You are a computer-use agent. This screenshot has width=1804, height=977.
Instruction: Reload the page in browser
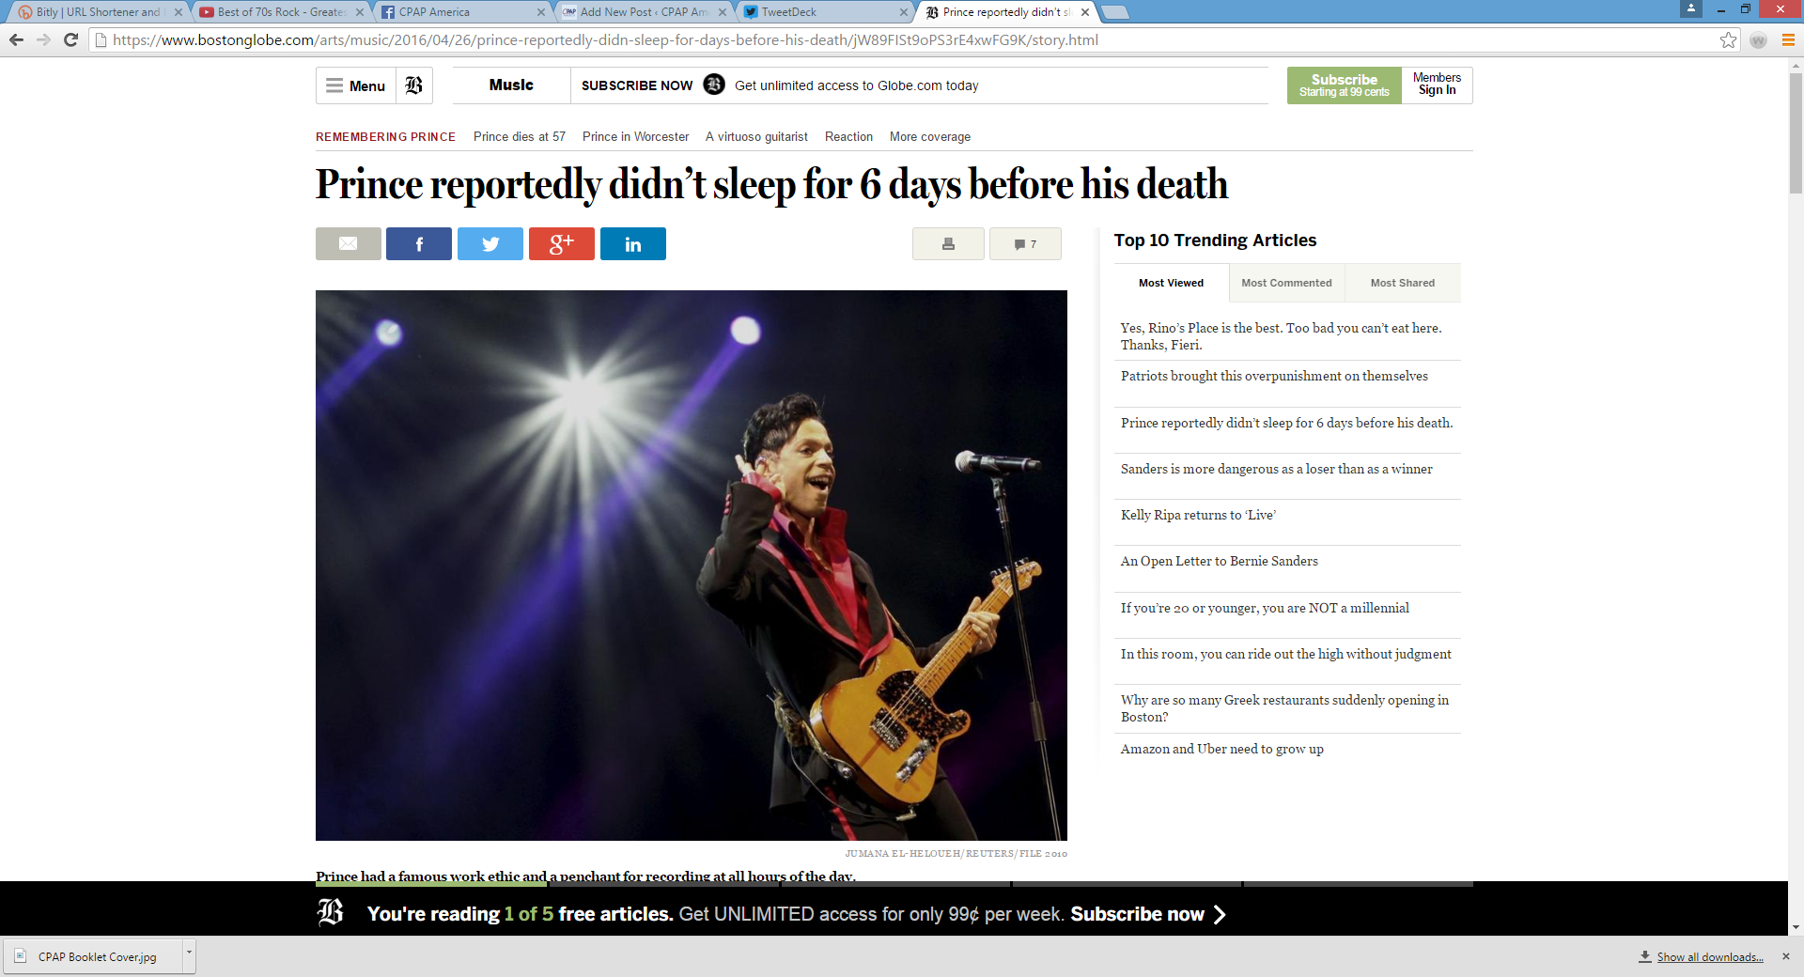pyautogui.click(x=70, y=39)
